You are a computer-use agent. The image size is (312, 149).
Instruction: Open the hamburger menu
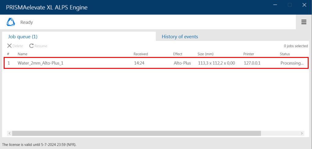click(304, 22)
